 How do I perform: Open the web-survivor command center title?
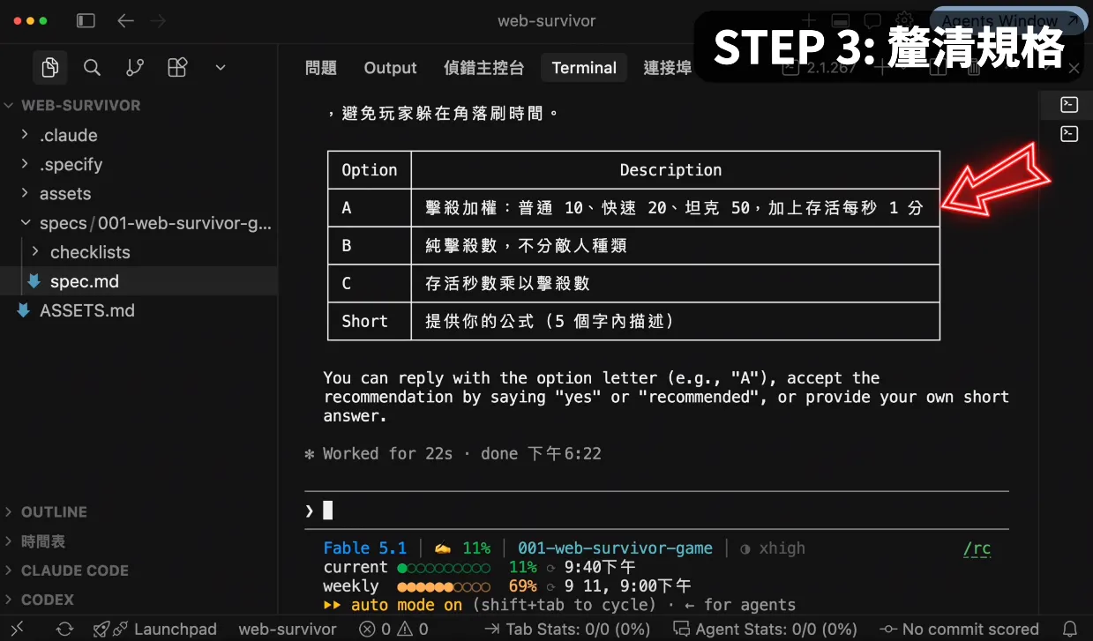click(546, 20)
